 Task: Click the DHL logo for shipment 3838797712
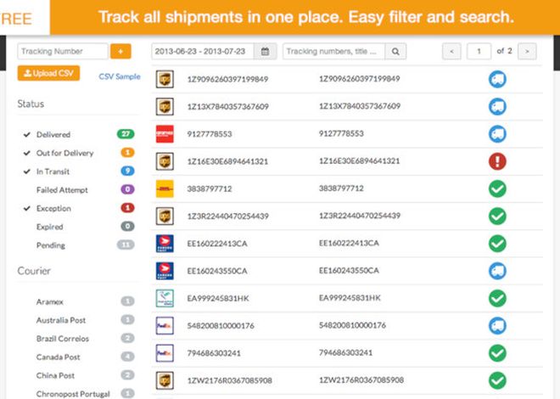[x=165, y=188]
